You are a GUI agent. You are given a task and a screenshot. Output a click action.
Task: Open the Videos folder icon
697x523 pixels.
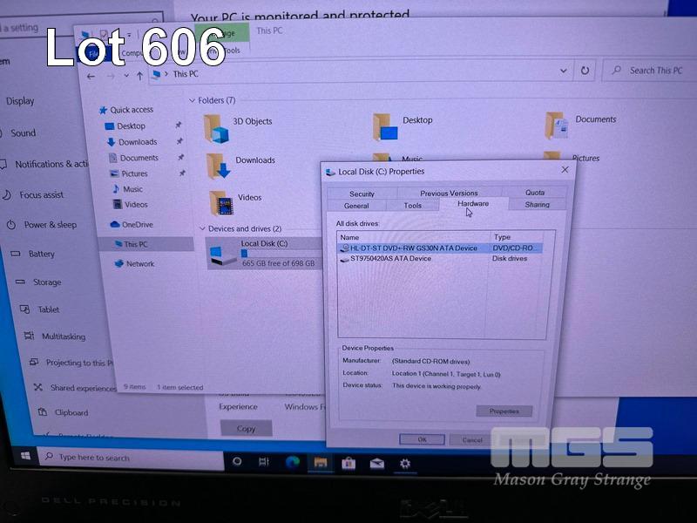(221, 203)
